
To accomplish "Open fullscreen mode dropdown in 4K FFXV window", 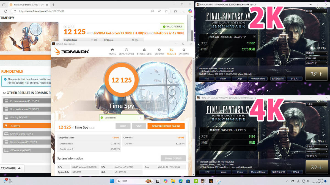I will pos(316,156).
